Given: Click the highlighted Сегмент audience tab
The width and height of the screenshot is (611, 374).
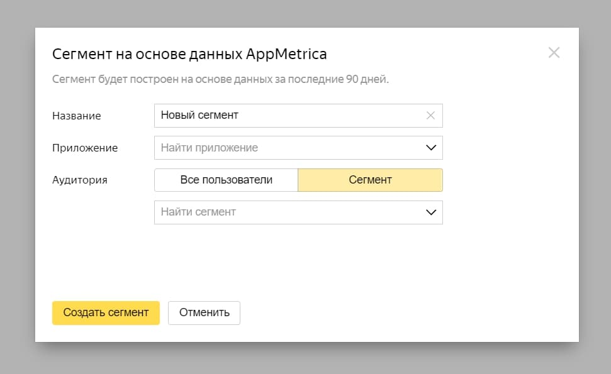Looking at the screenshot, I should 370,180.
